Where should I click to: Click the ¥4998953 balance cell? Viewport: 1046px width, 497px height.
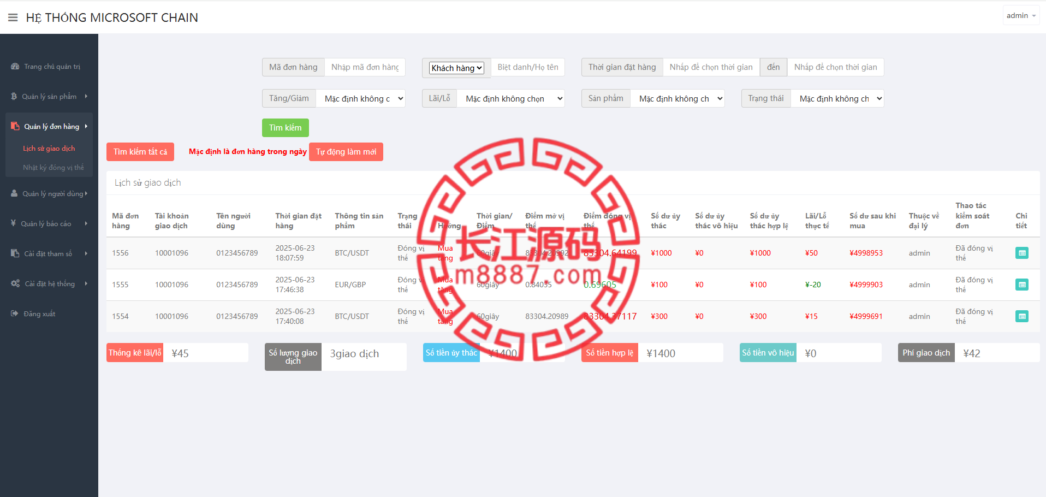866,253
